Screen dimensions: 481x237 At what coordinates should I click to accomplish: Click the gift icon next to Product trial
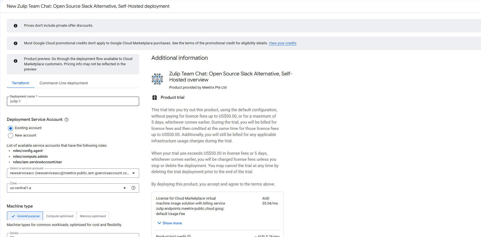(155, 97)
